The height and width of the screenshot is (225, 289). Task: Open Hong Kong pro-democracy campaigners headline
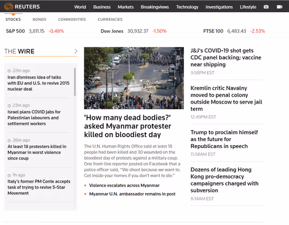[224, 180]
